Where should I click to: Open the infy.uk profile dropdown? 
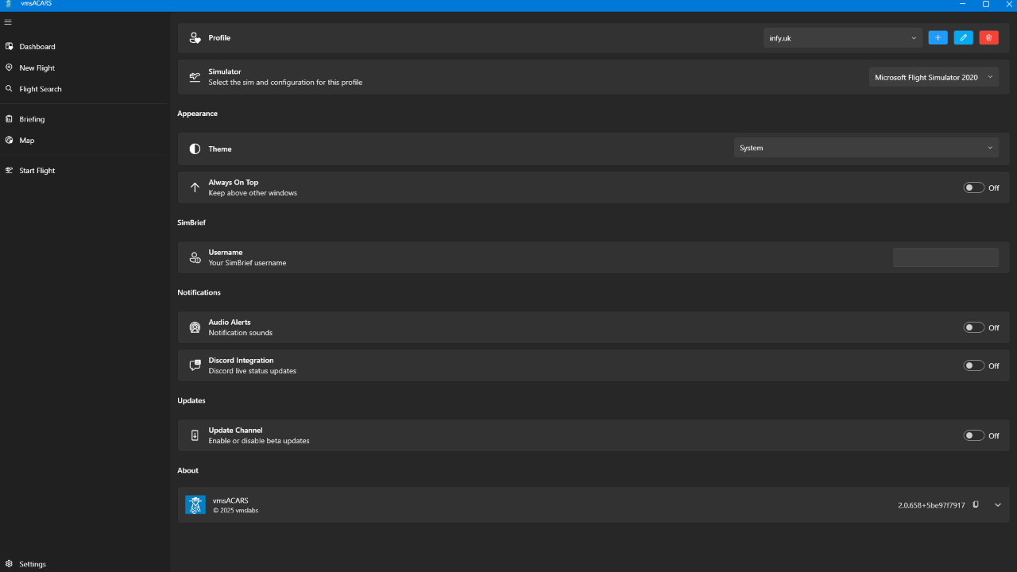click(x=842, y=37)
